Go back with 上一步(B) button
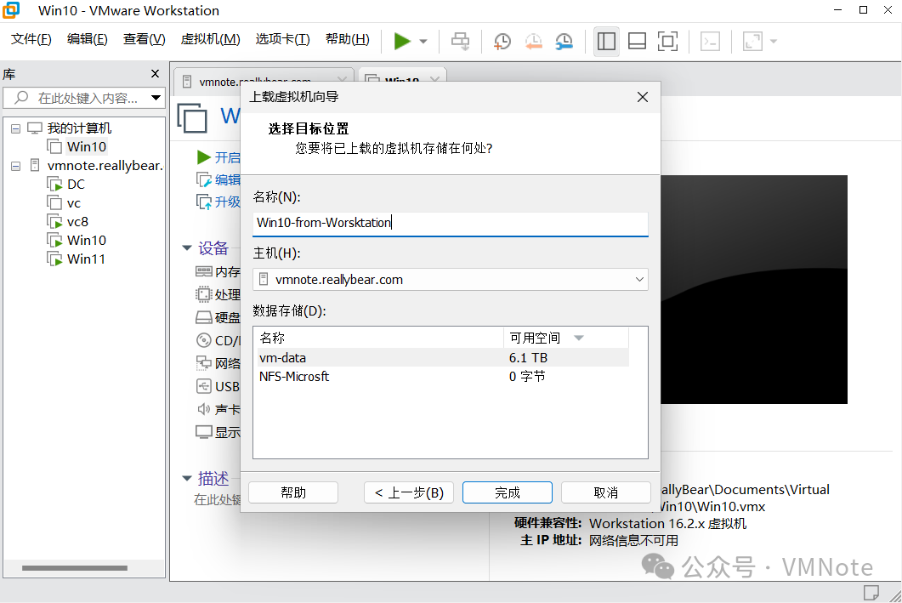The width and height of the screenshot is (902, 603). pyautogui.click(x=409, y=492)
